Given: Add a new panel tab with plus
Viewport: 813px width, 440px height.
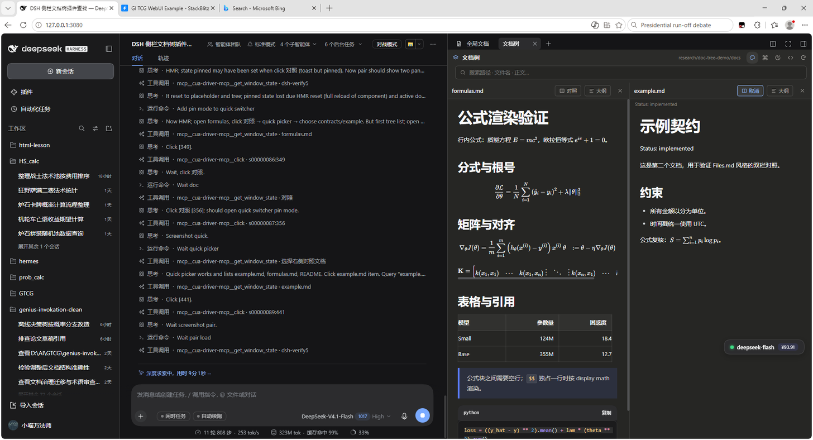Looking at the screenshot, I should pyautogui.click(x=548, y=44).
